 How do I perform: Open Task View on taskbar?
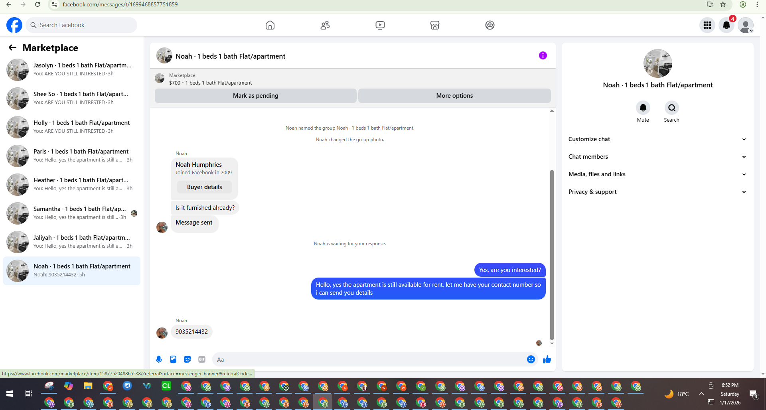[x=29, y=394]
